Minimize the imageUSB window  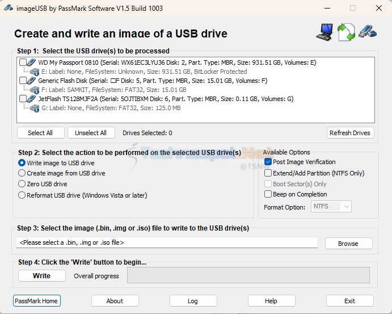pos(327,9)
